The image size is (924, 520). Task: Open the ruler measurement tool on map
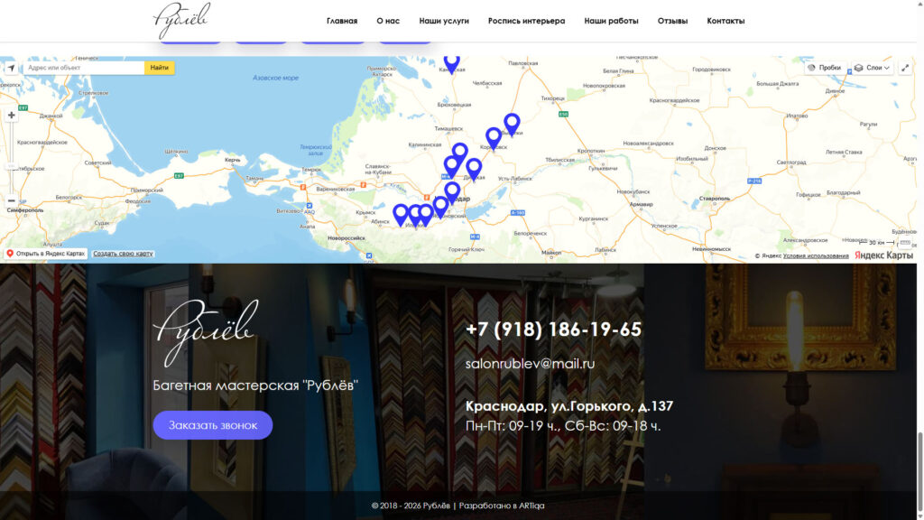coord(905,243)
